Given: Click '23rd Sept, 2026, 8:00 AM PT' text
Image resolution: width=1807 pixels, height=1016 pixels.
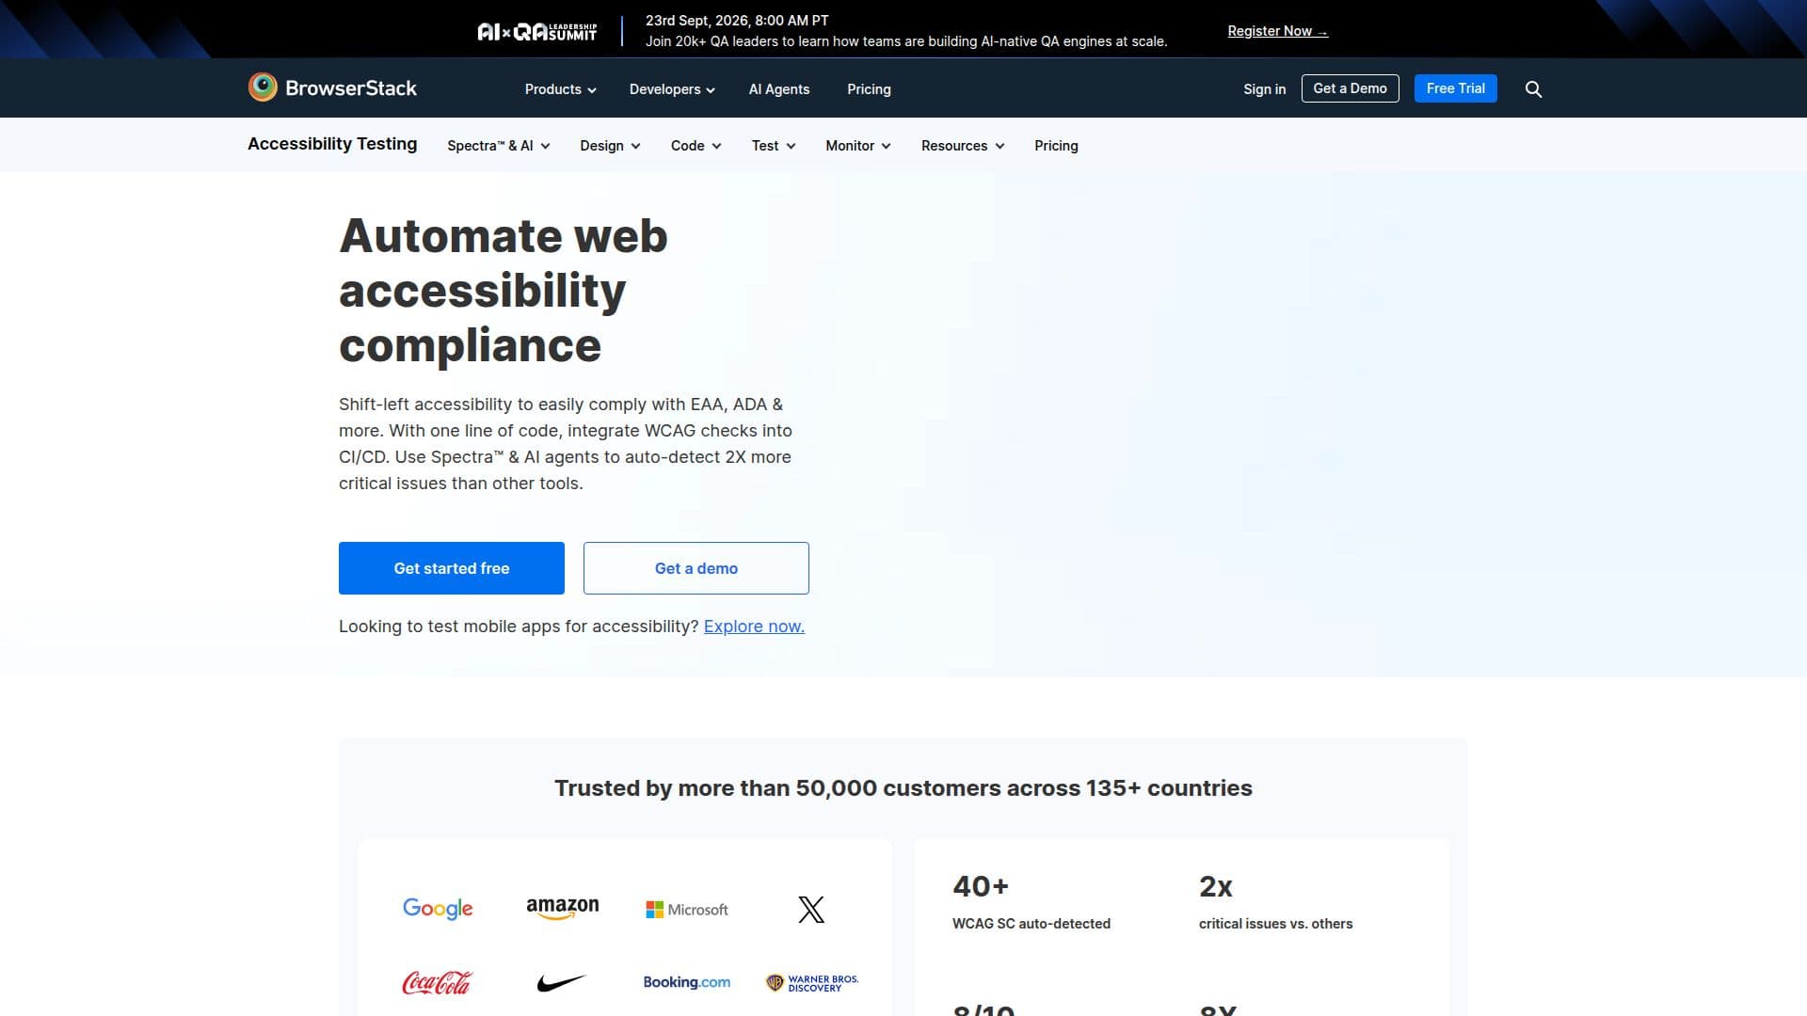Looking at the screenshot, I should pos(737,21).
